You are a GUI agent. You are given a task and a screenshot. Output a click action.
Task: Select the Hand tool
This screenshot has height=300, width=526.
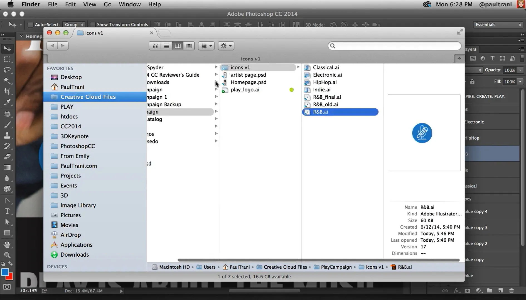(7, 244)
